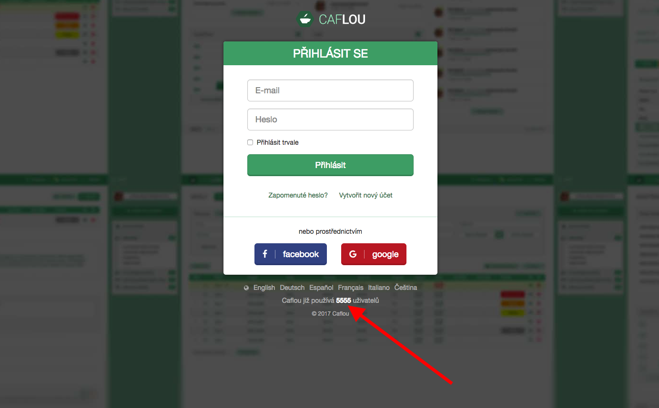The height and width of the screenshot is (408, 659).
Task: Switch language to English
Action: [264, 288]
